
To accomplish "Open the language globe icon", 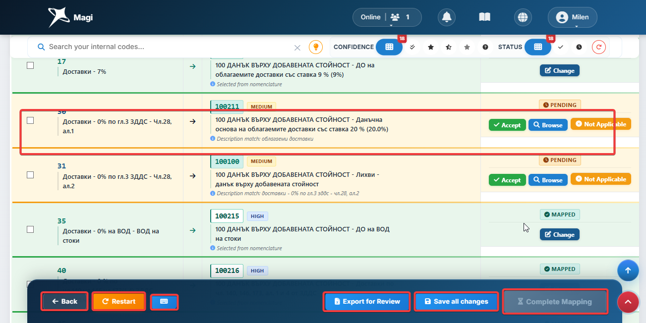I will (522, 17).
